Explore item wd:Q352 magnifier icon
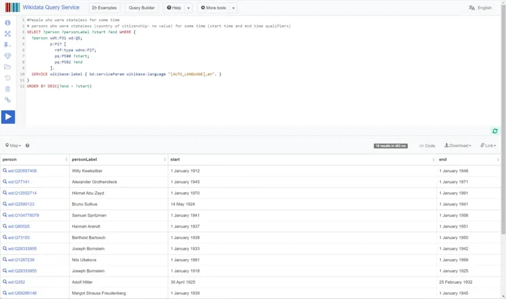The height and width of the screenshot is (299, 506). (x=4, y=282)
